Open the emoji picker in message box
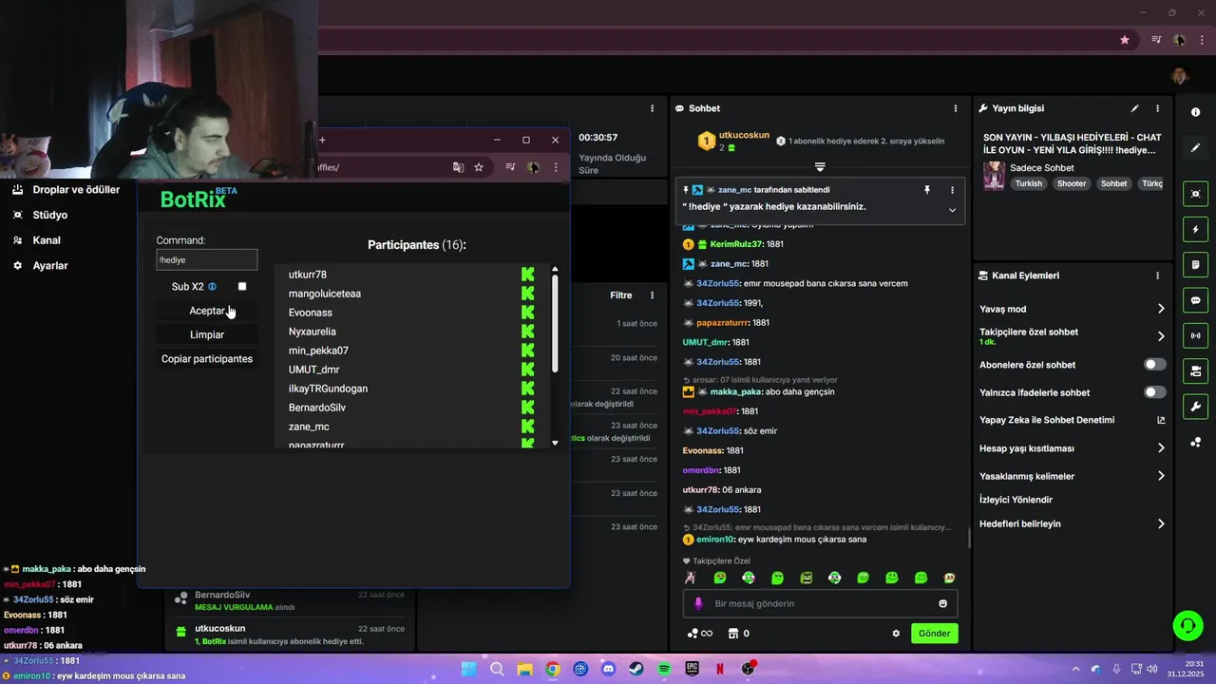The height and width of the screenshot is (684, 1216). (x=942, y=603)
